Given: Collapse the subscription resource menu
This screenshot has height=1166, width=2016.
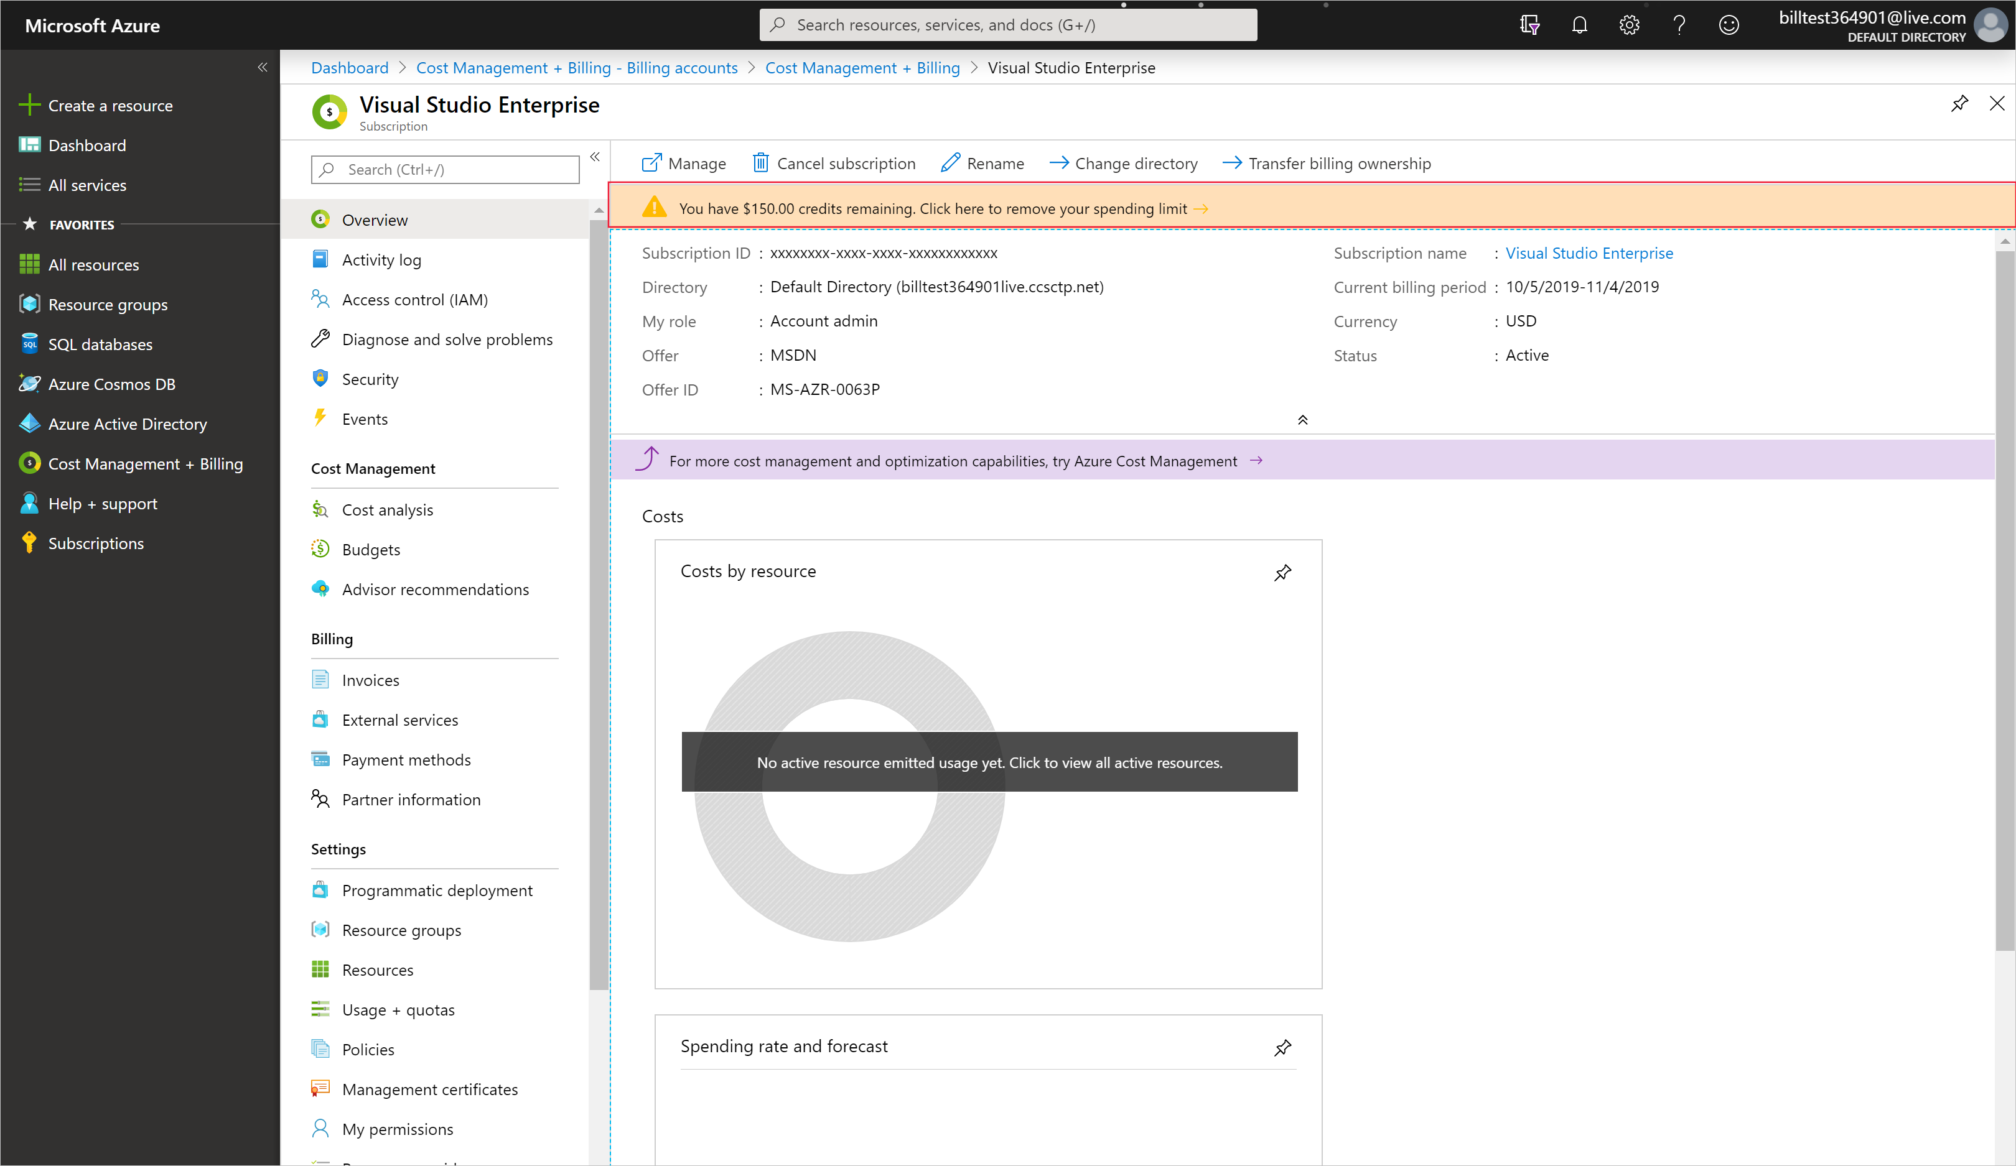Looking at the screenshot, I should pos(595,157).
